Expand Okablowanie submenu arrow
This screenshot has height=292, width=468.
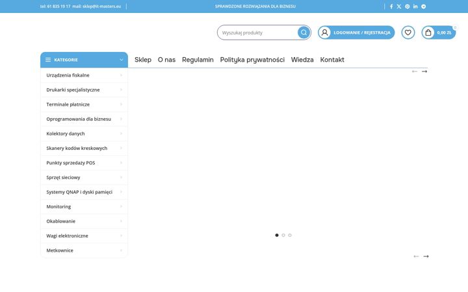click(121, 221)
